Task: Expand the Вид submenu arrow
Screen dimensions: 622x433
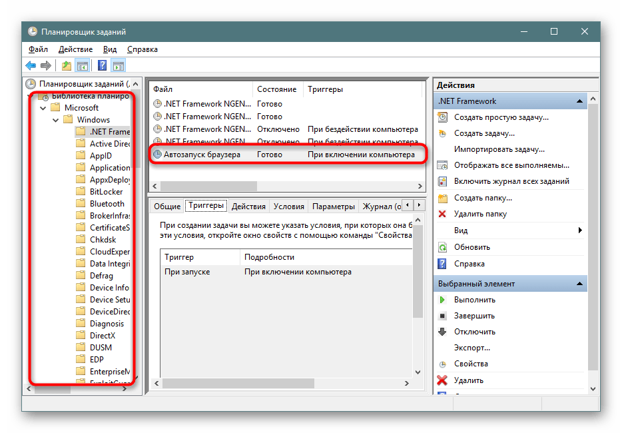Action: pos(580,230)
